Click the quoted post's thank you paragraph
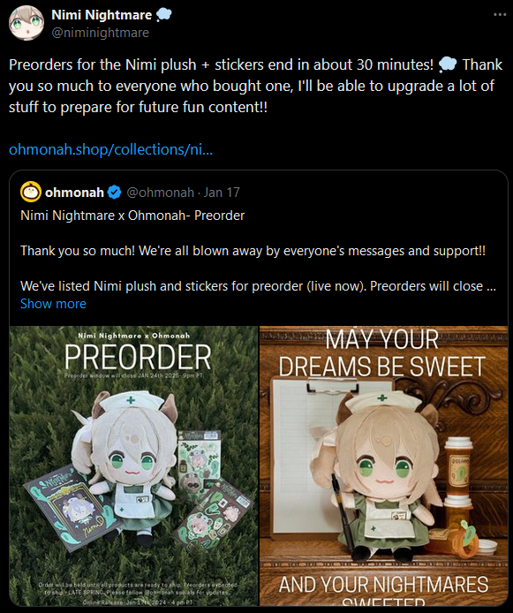The width and height of the screenshot is (513, 613). coord(253,251)
